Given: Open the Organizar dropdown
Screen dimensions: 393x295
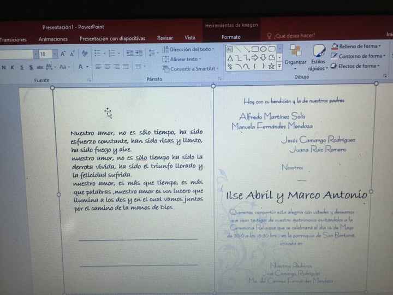Looking at the screenshot, I should pos(295,57).
